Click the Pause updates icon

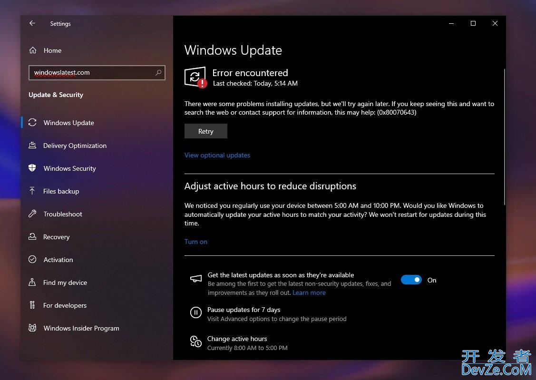195,312
